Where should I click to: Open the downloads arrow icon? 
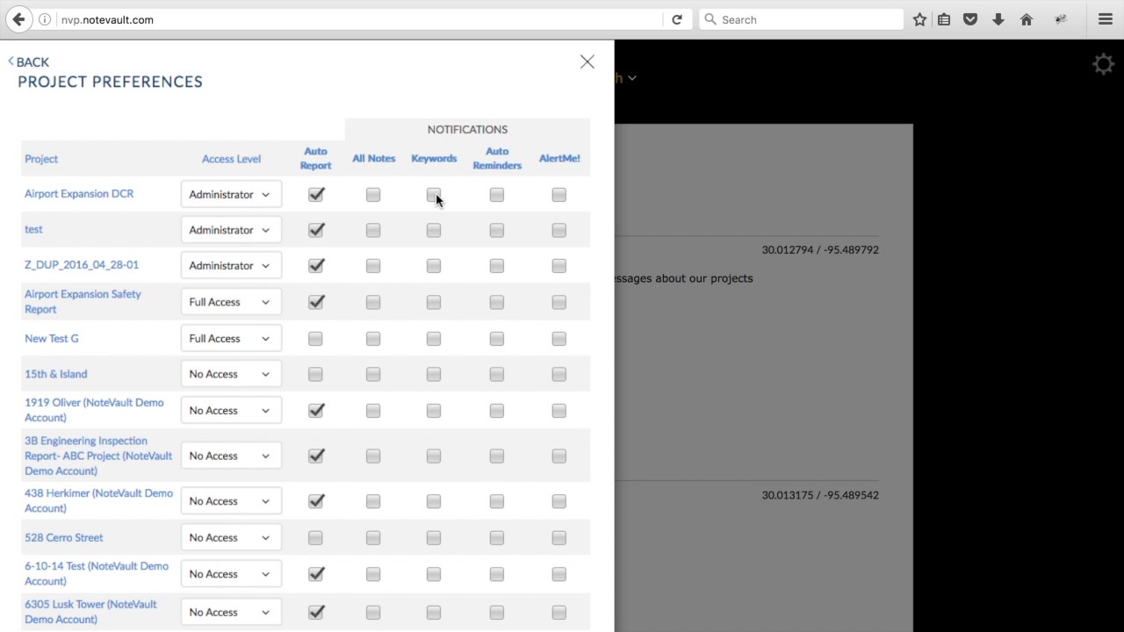tap(998, 19)
